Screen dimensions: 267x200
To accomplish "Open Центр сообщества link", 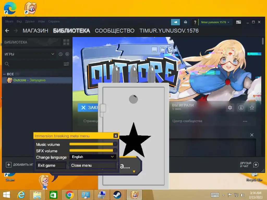I will 187,121.
